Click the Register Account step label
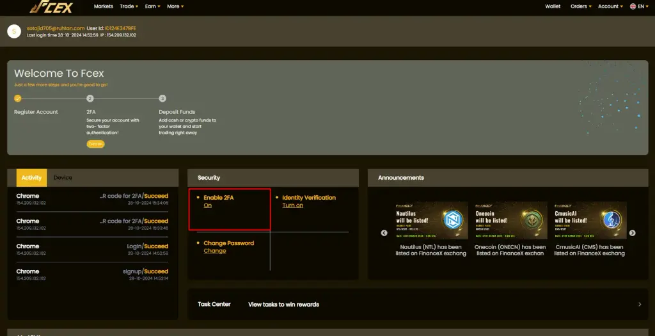This screenshot has height=336, width=655. [36, 112]
